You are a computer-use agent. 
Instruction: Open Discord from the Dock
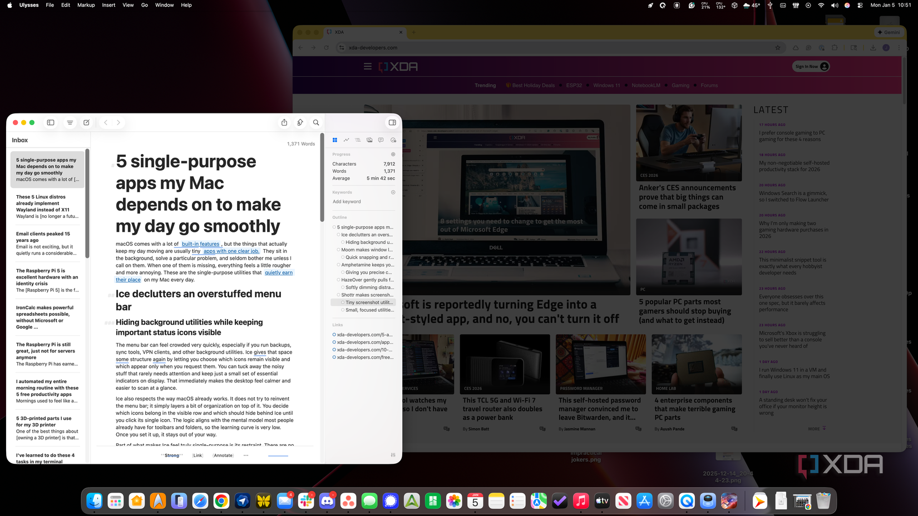pos(327,501)
